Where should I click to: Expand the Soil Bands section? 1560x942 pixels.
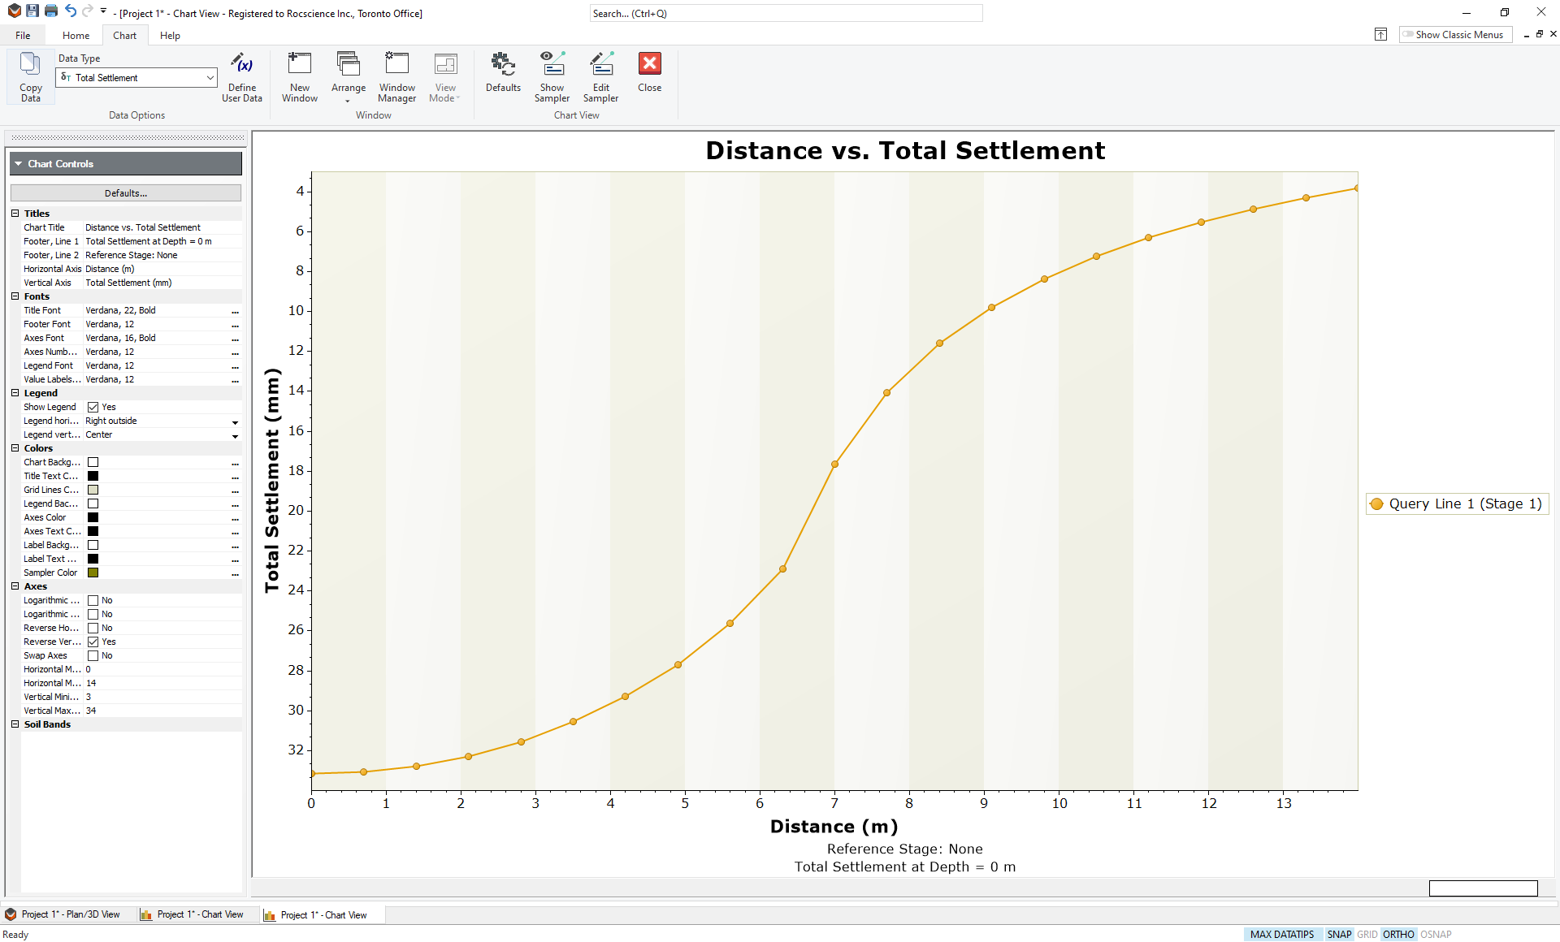click(x=17, y=725)
